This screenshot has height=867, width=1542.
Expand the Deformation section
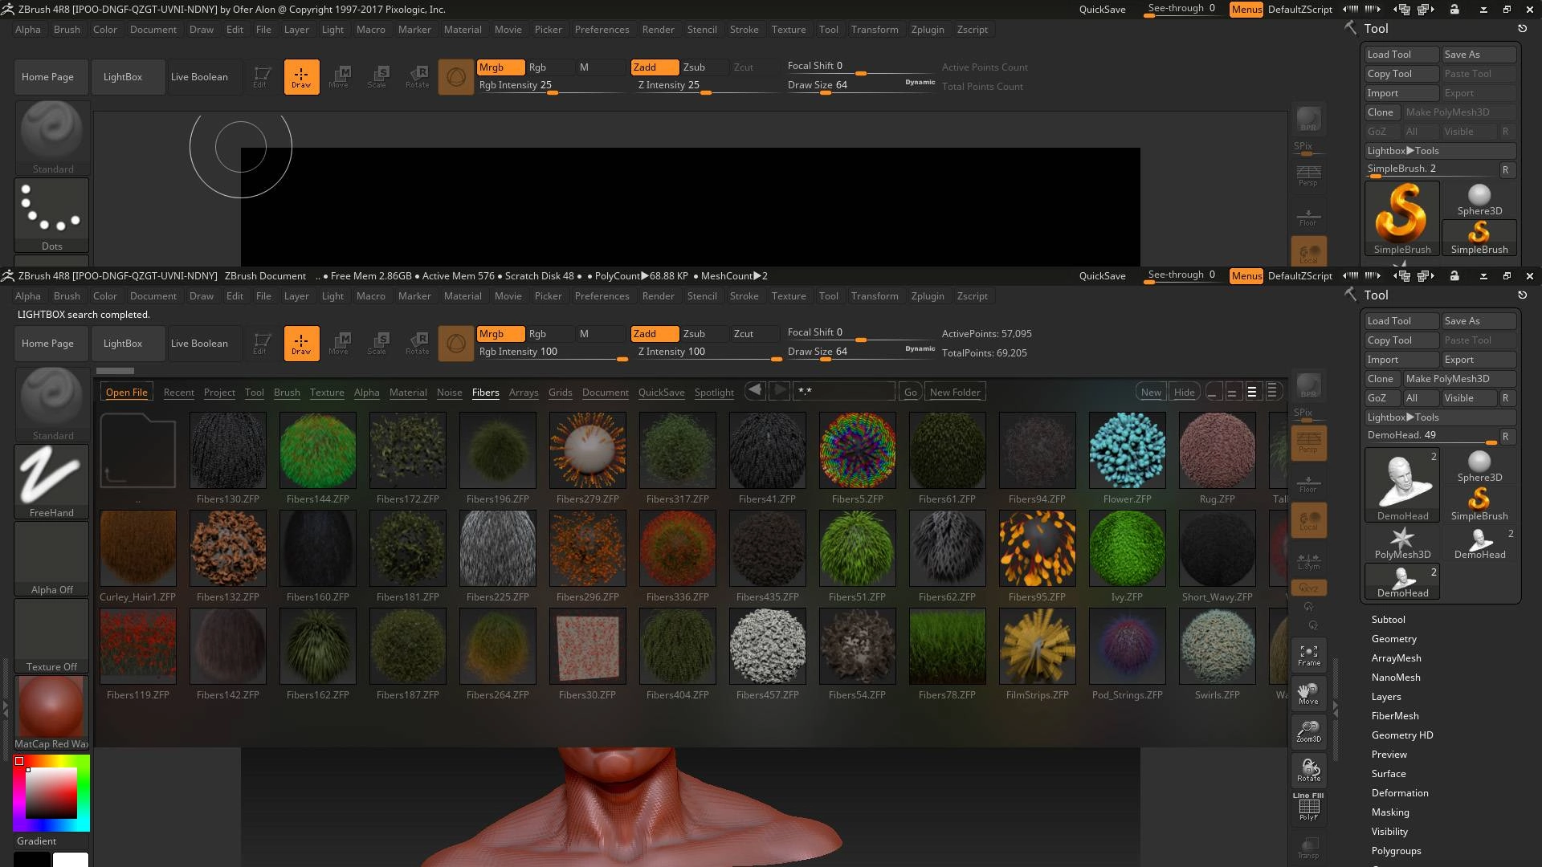[1400, 793]
